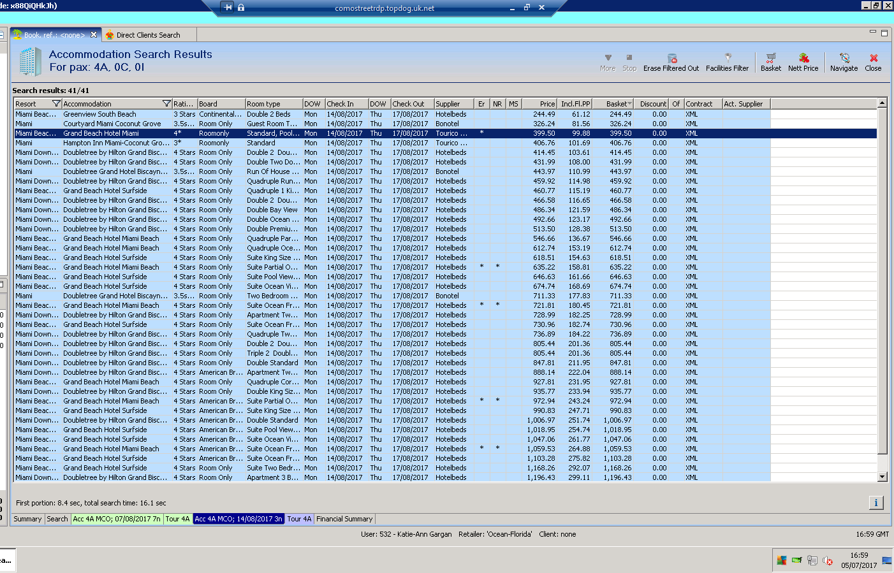Click the taskbar clock showing 16:59
The width and height of the screenshot is (894, 573).
(x=859, y=555)
